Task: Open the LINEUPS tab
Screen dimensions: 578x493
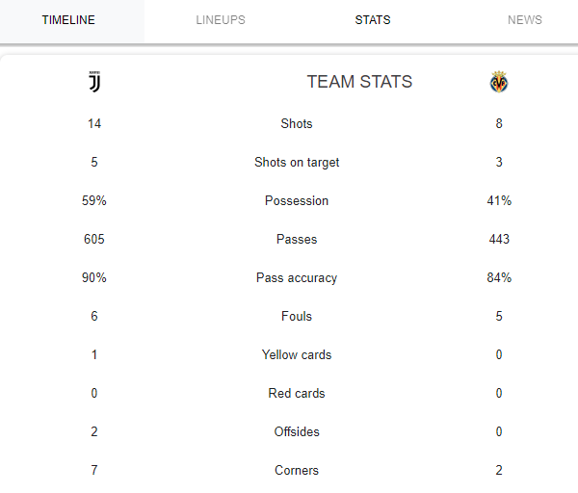Action: [x=221, y=20]
